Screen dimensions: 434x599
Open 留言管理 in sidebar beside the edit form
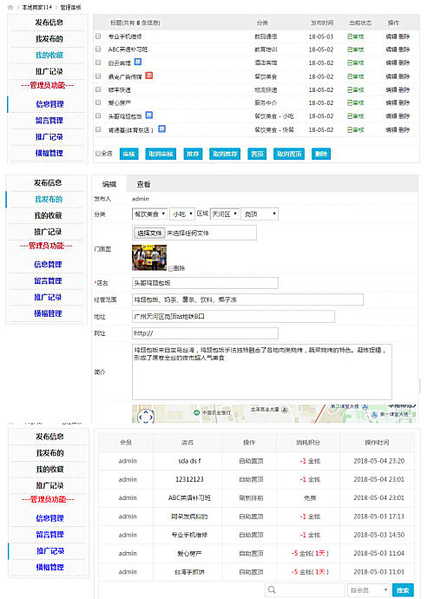point(48,280)
